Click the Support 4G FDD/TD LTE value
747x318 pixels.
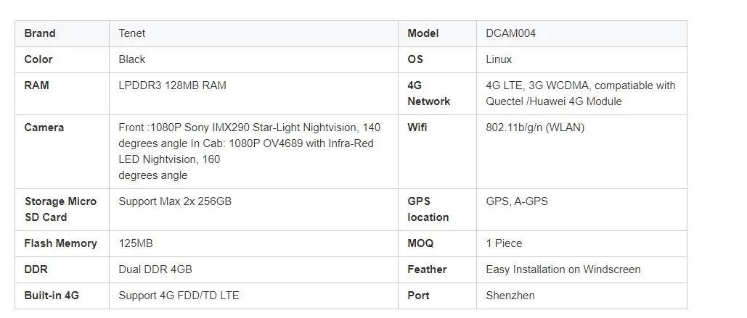(179, 296)
